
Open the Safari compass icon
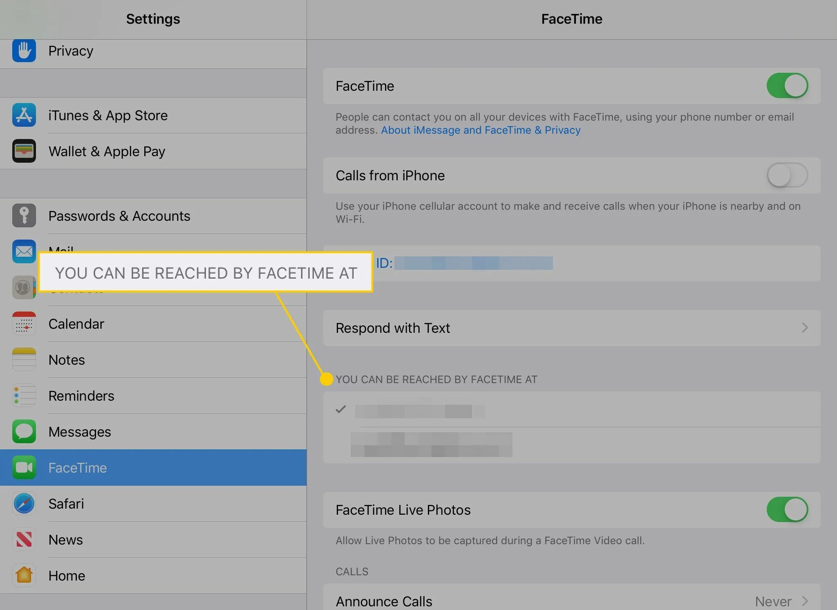pyautogui.click(x=24, y=504)
